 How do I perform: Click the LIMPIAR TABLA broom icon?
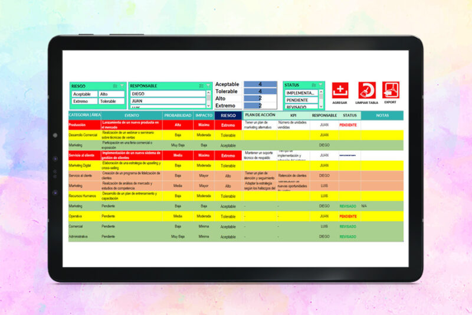click(367, 90)
